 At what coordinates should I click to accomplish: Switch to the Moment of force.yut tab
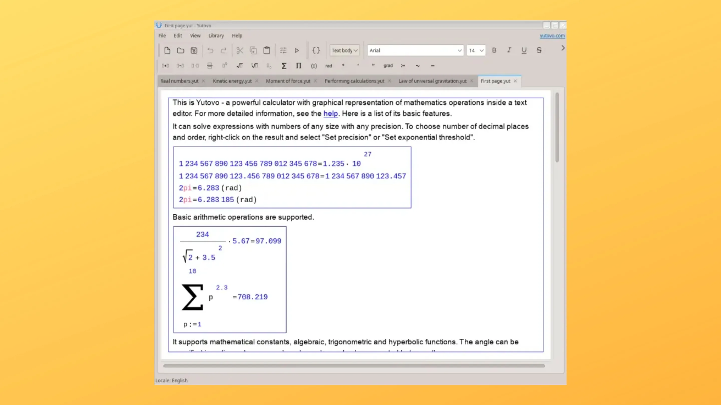tap(288, 81)
